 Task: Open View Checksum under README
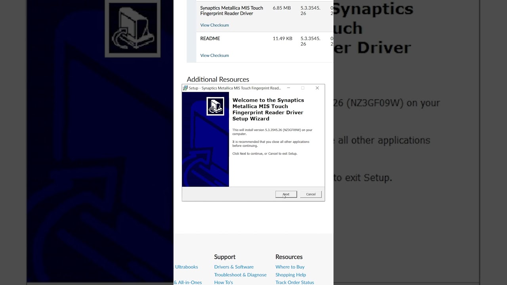[214, 55]
